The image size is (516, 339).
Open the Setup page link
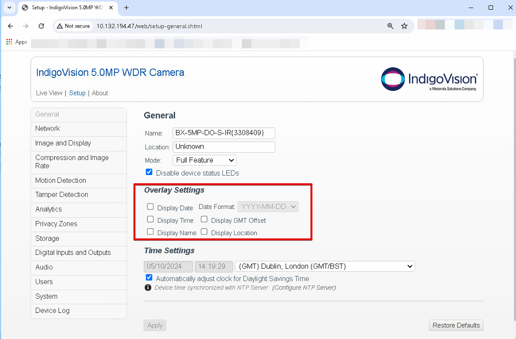point(77,93)
